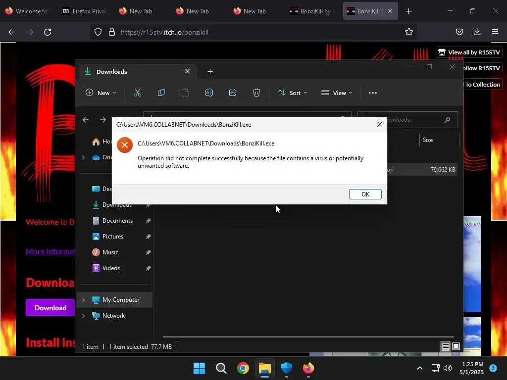Launch Google Chrome from taskbar
The height and width of the screenshot is (380, 507).
pyautogui.click(x=243, y=368)
